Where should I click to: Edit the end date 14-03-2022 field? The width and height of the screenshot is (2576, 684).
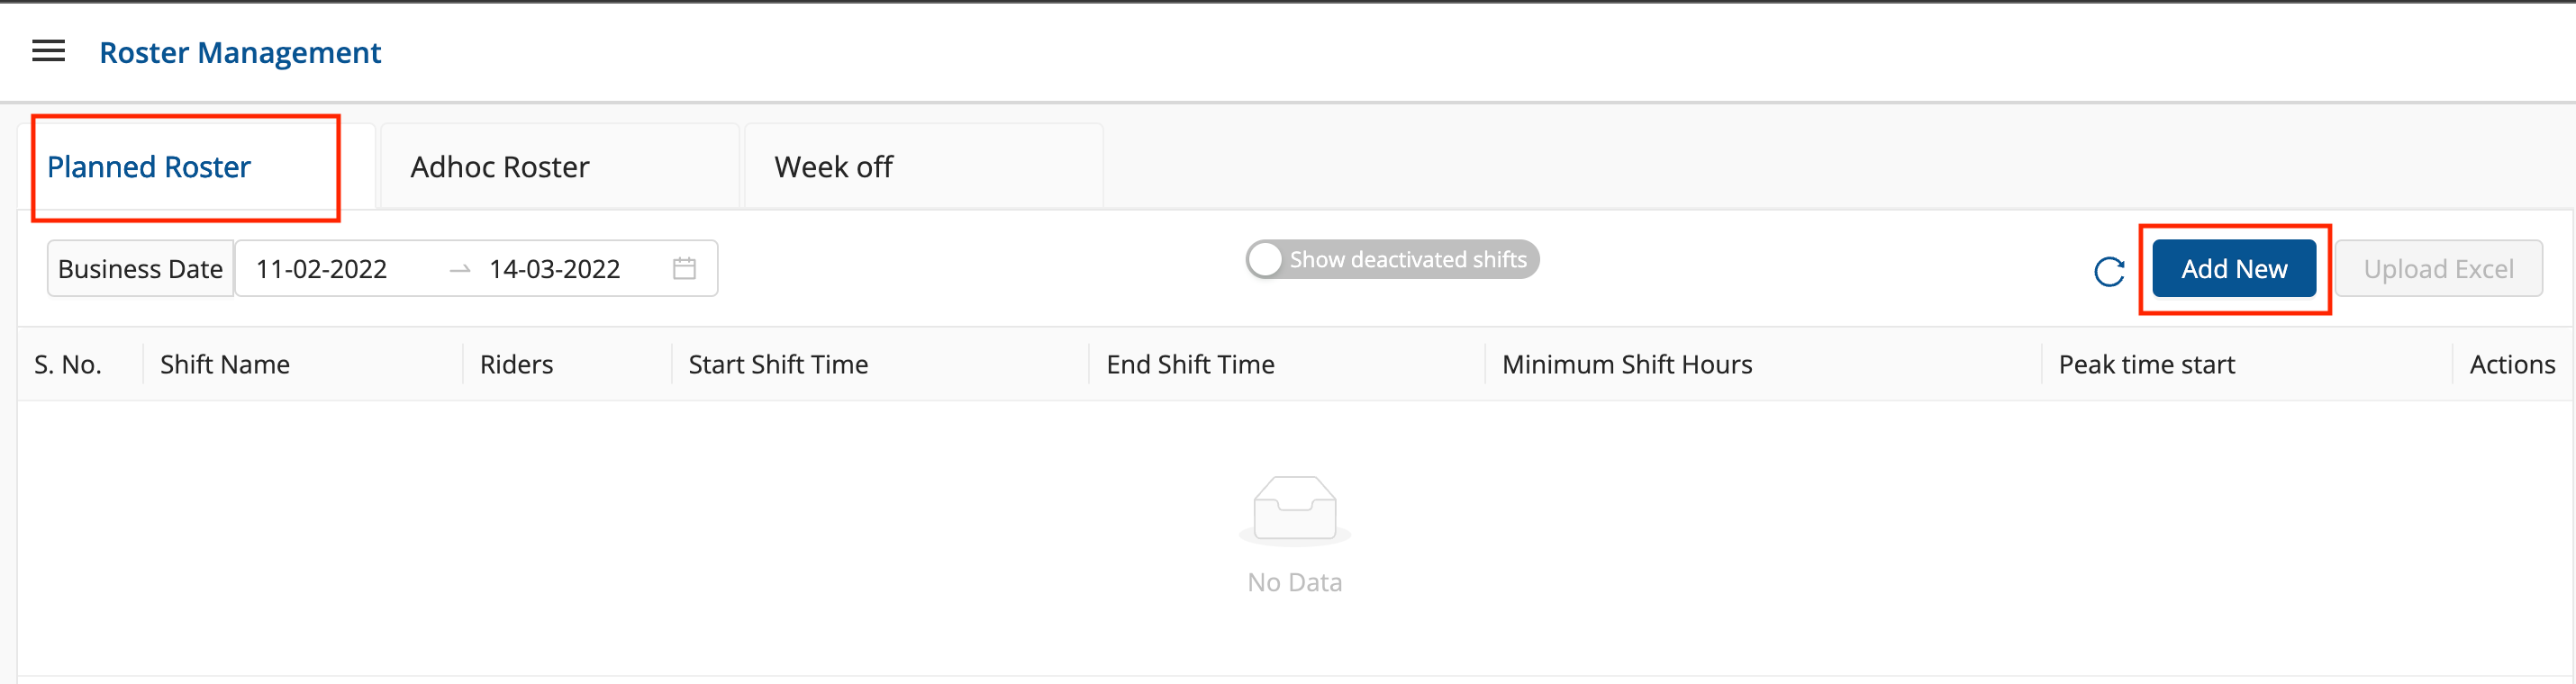(554, 268)
